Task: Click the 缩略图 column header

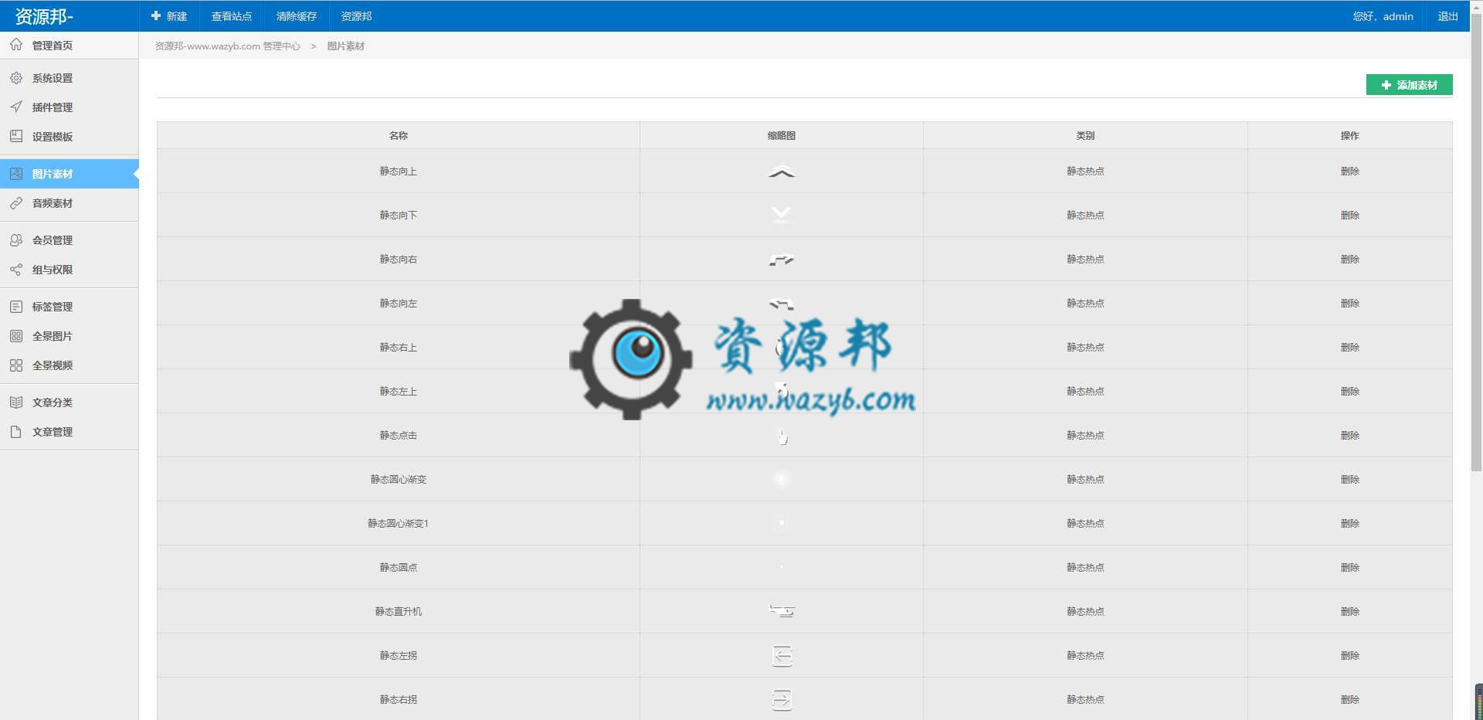Action: [x=781, y=135]
